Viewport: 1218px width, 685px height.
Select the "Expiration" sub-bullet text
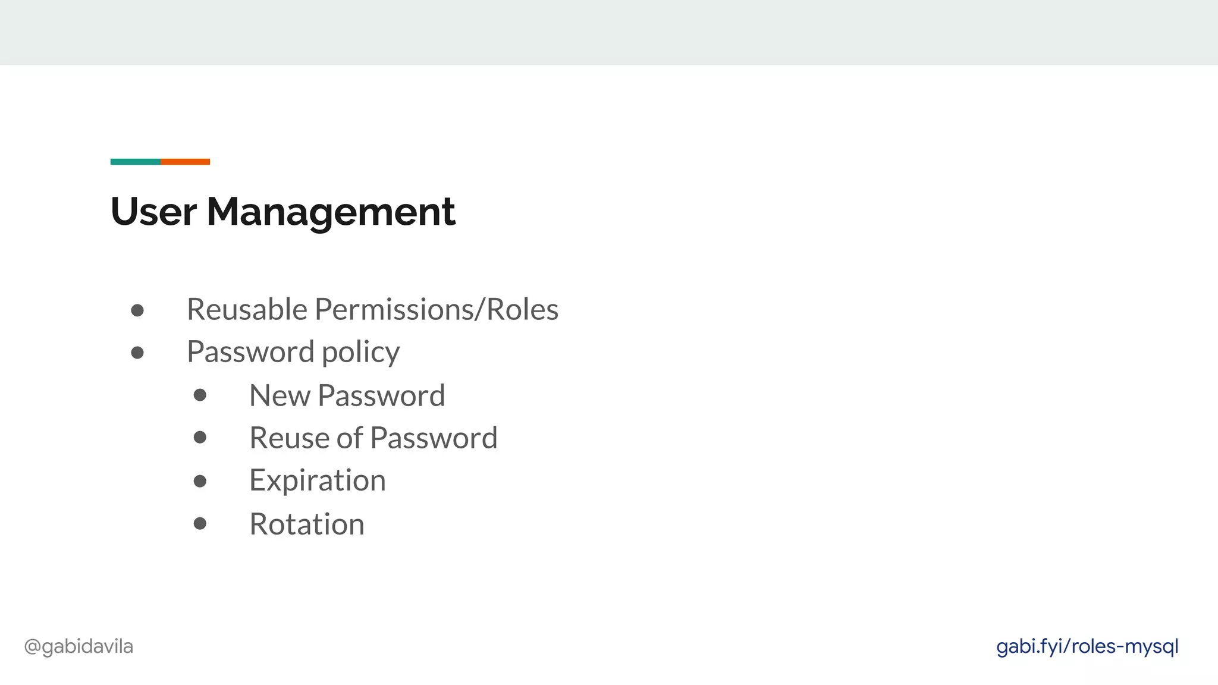click(317, 480)
